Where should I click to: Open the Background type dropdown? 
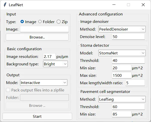pyautogui.click(x=55, y=64)
